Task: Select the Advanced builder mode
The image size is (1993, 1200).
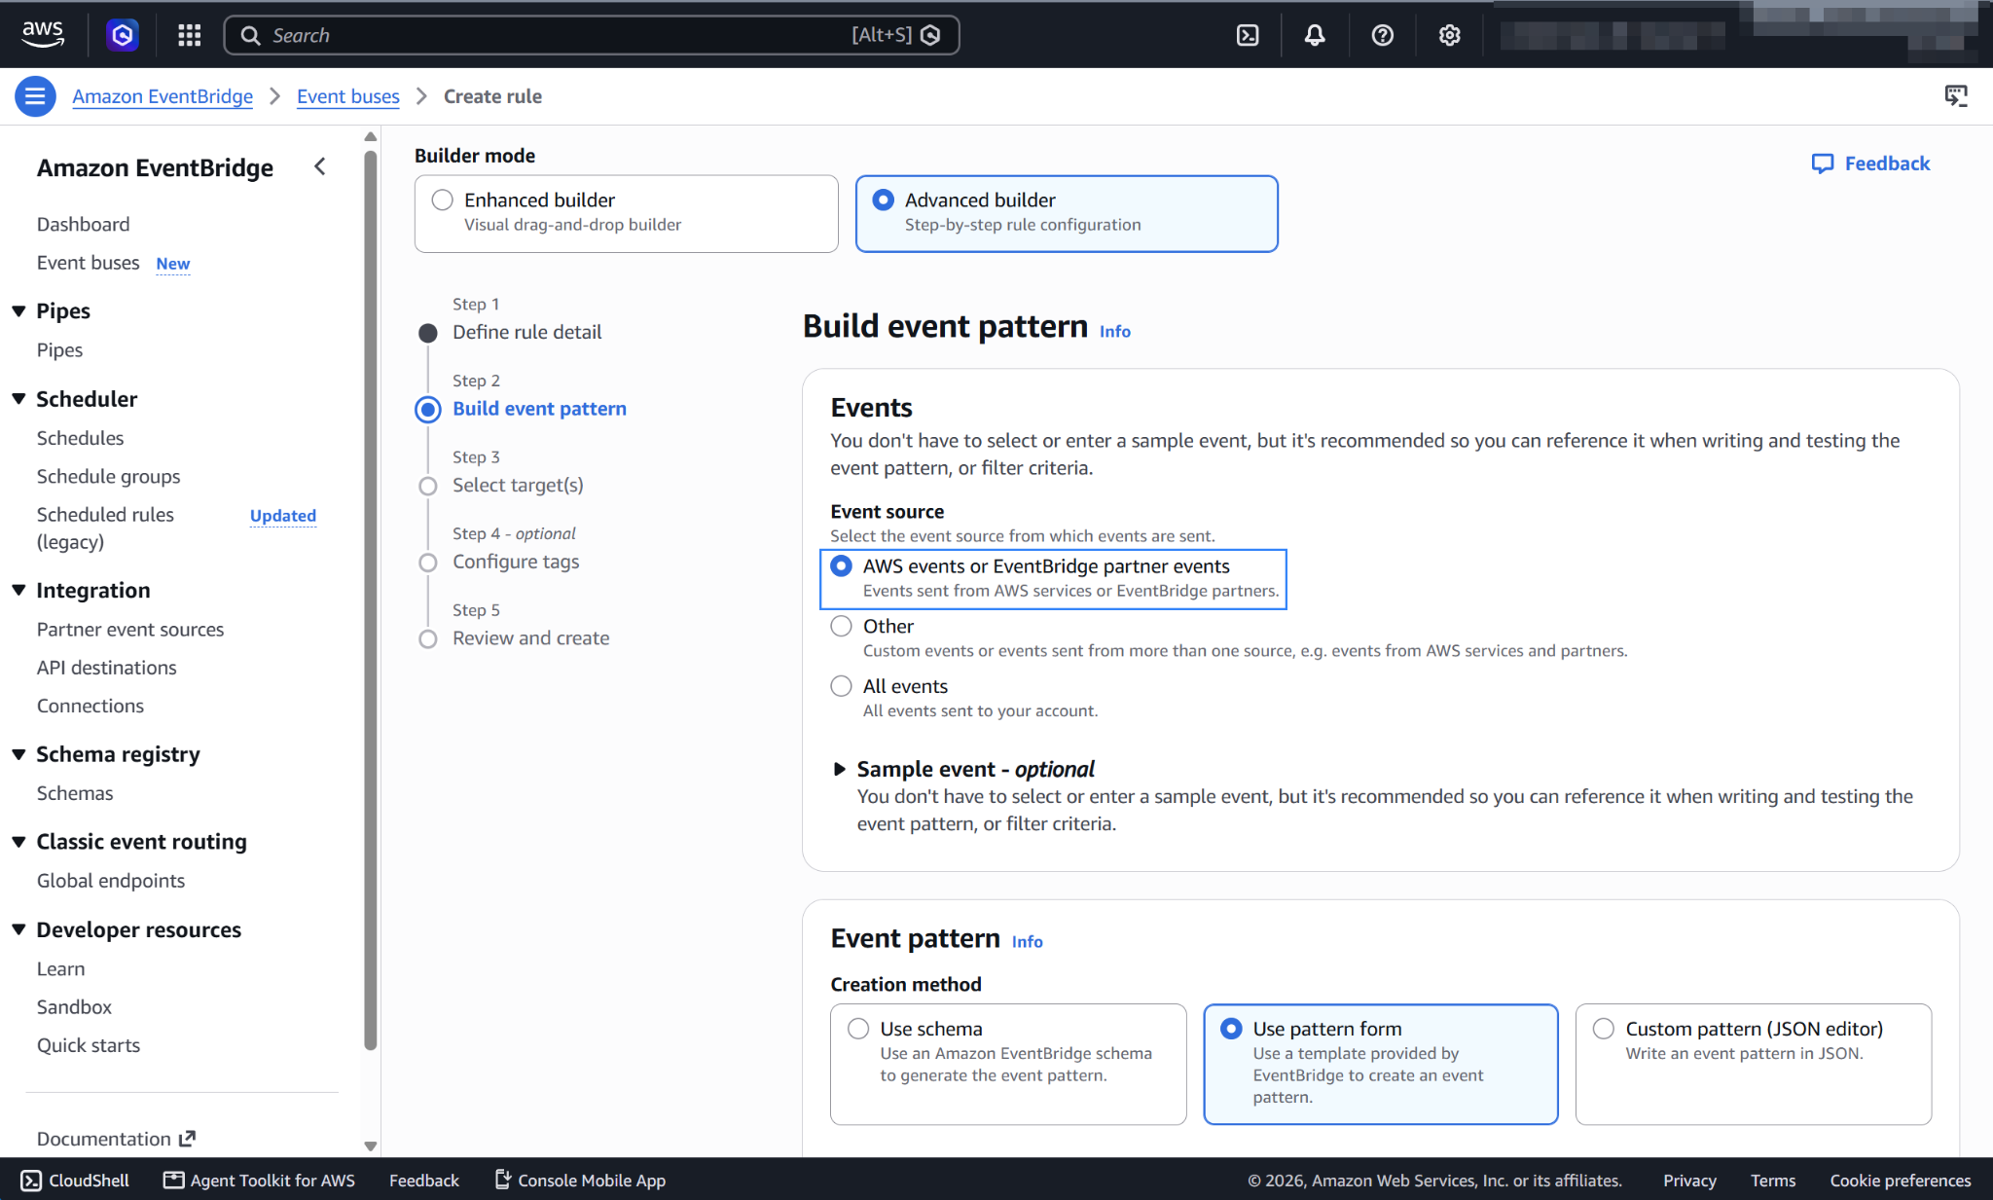Action: point(1067,213)
